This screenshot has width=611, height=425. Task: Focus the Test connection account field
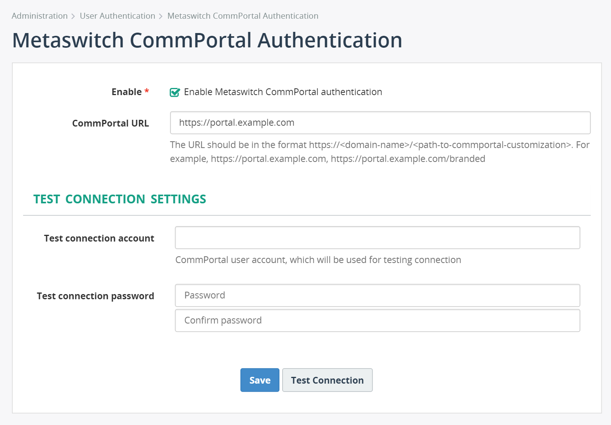coord(377,238)
